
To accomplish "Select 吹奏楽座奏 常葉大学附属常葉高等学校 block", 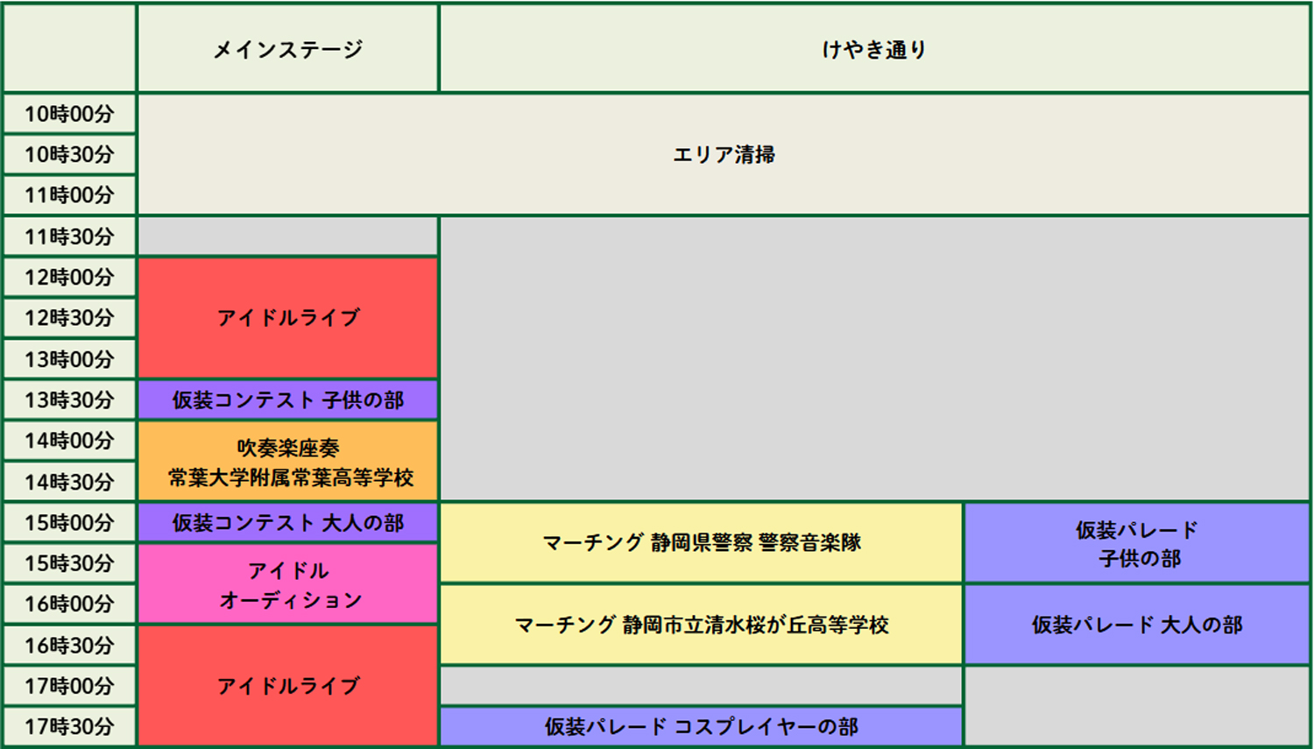I will pos(288,462).
